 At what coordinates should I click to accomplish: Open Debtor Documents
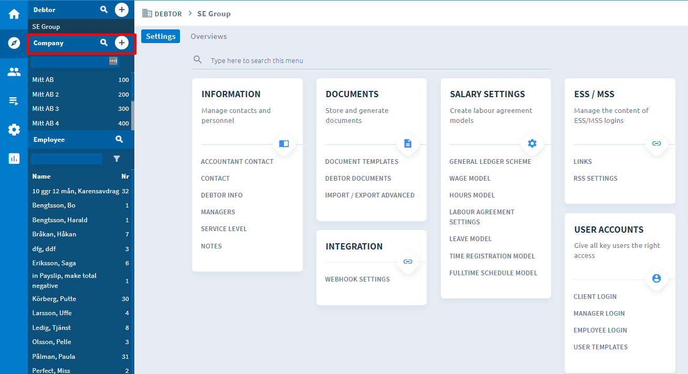coord(358,179)
